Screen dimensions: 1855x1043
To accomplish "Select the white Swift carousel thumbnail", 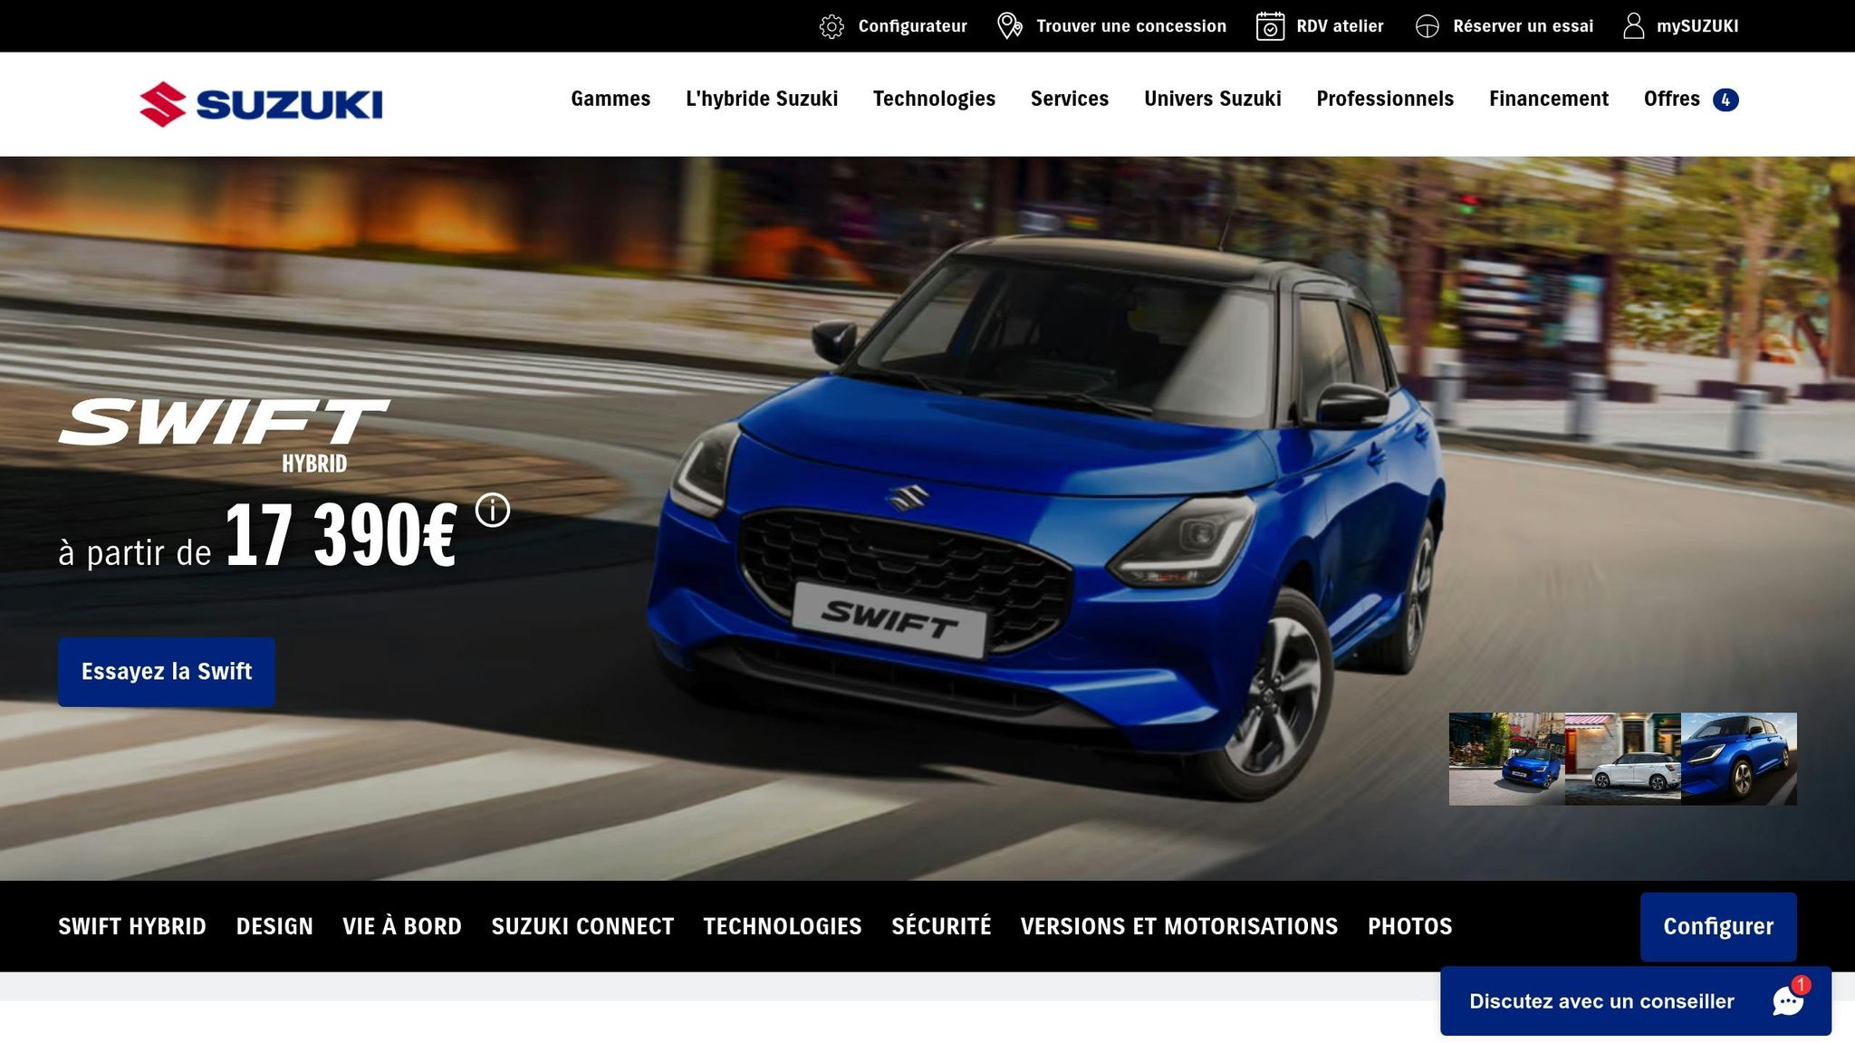I will tap(1622, 759).
